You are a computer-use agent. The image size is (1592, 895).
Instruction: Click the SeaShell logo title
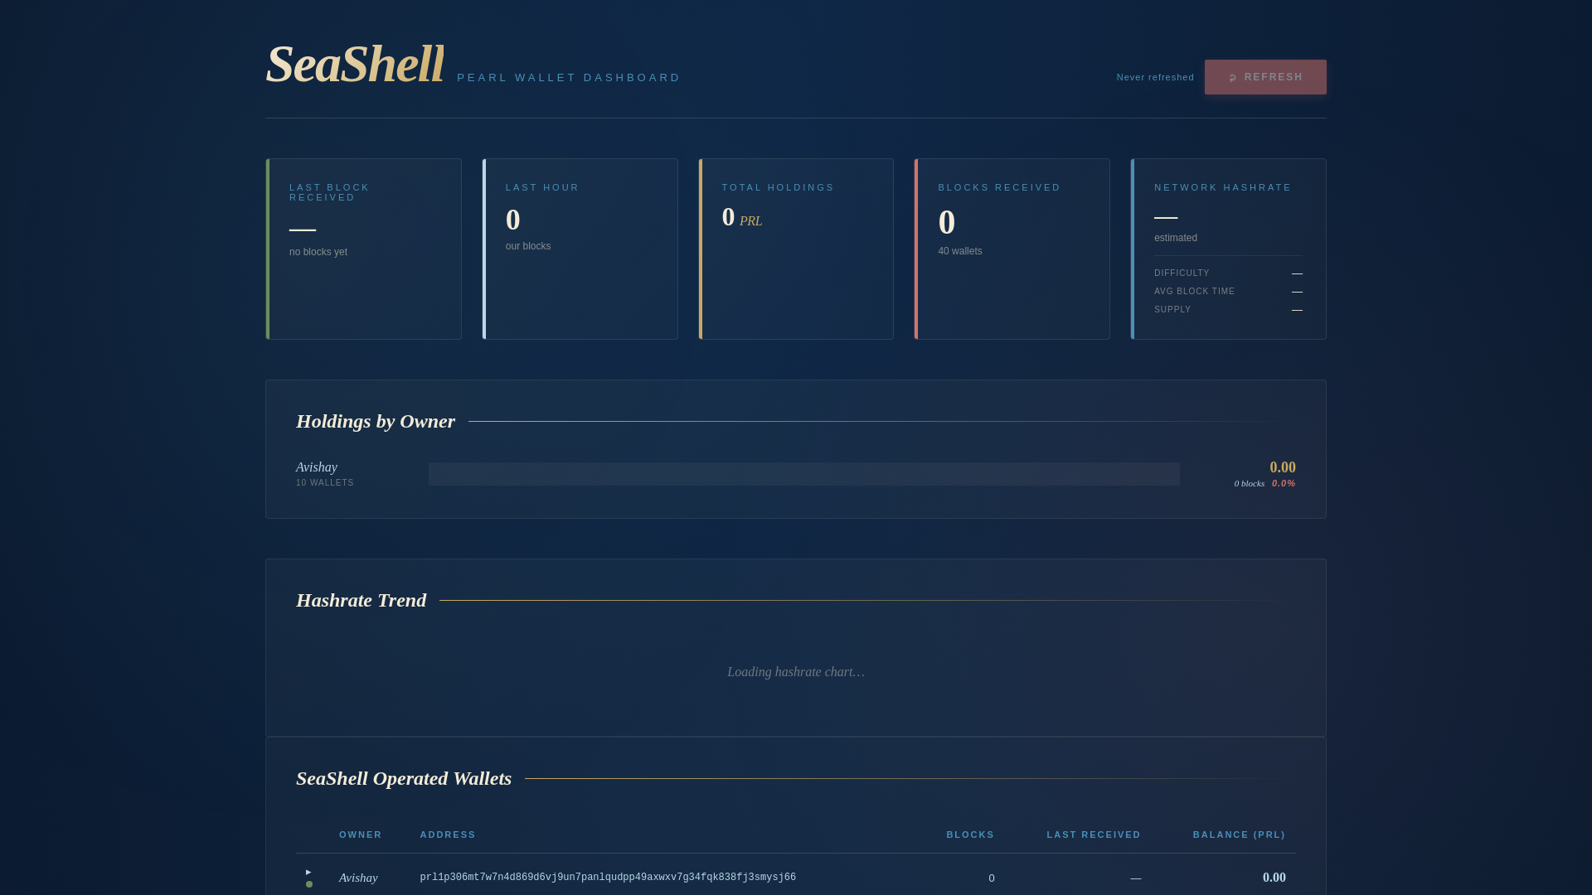(x=355, y=64)
